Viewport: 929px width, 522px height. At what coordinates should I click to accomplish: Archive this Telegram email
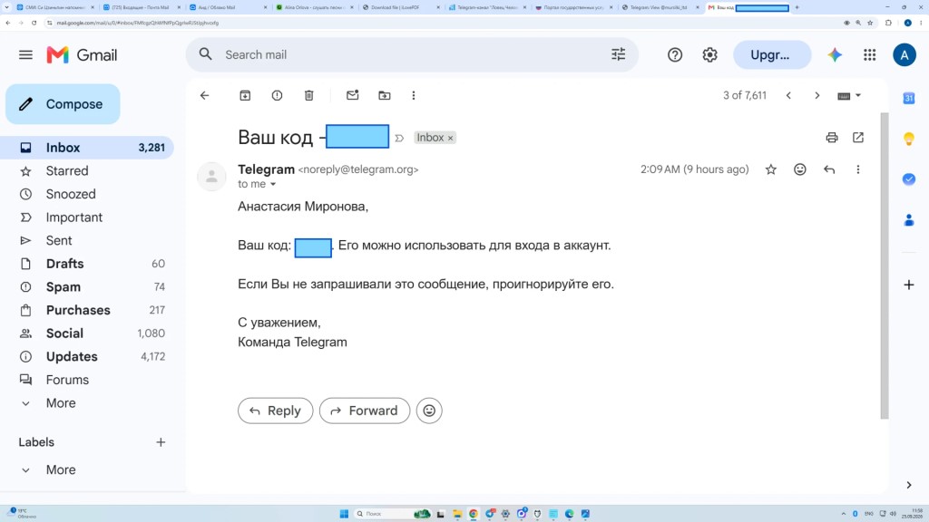point(245,95)
